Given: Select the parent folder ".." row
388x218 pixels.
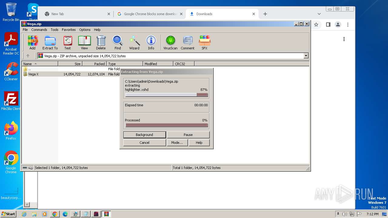Looking at the screenshot, I should coord(72,69).
